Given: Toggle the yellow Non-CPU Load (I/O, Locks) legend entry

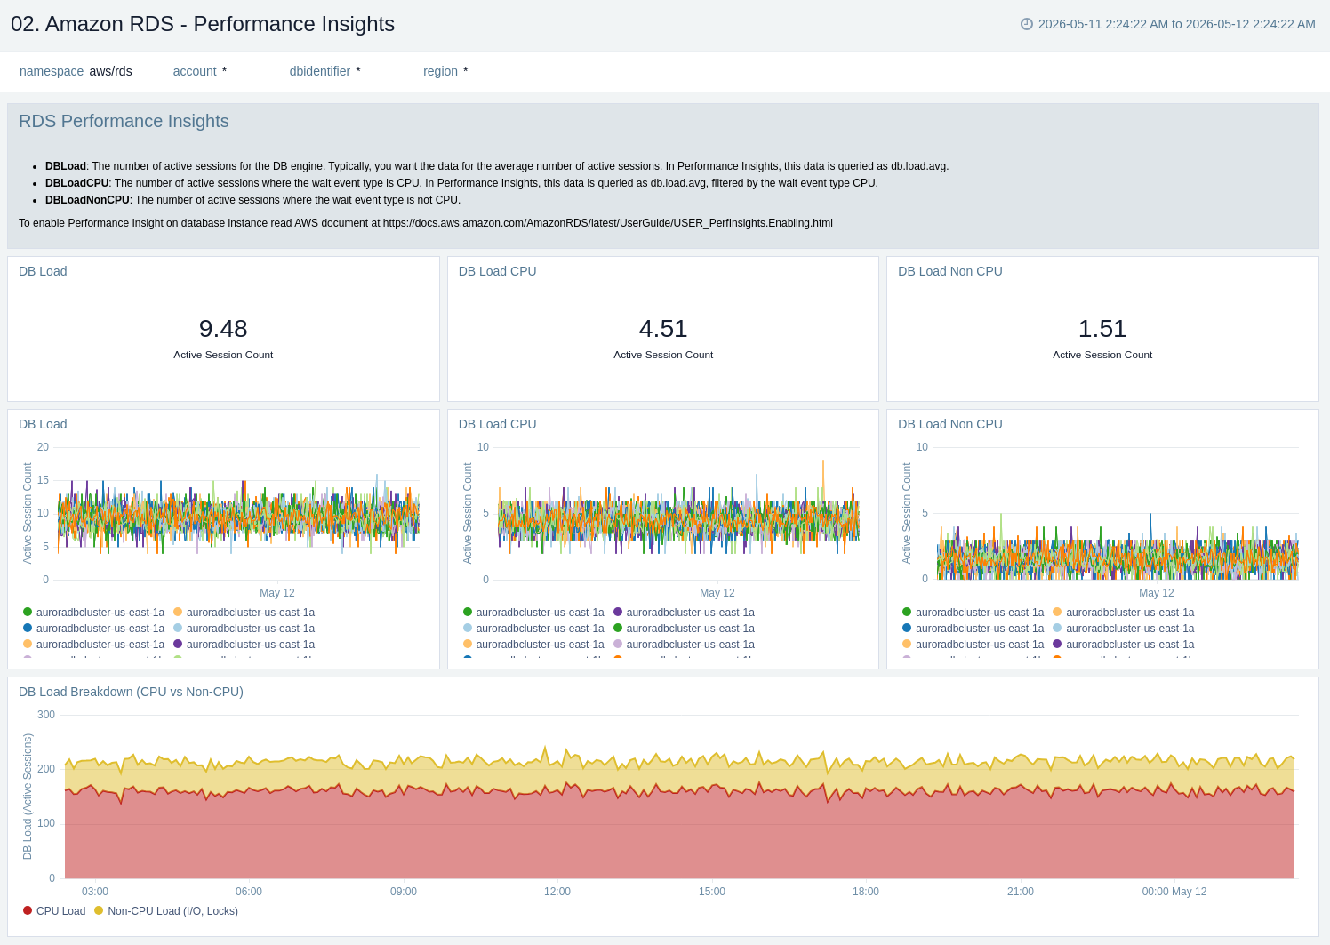Looking at the screenshot, I should [166, 911].
